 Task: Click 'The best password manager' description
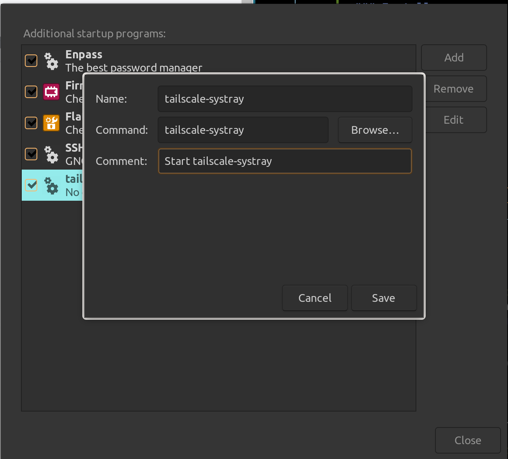click(x=134, y=68)
